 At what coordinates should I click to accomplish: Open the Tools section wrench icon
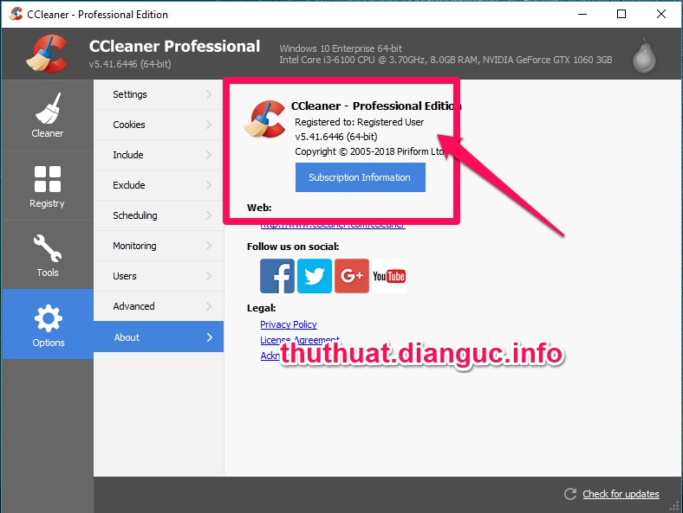[48, 248]
